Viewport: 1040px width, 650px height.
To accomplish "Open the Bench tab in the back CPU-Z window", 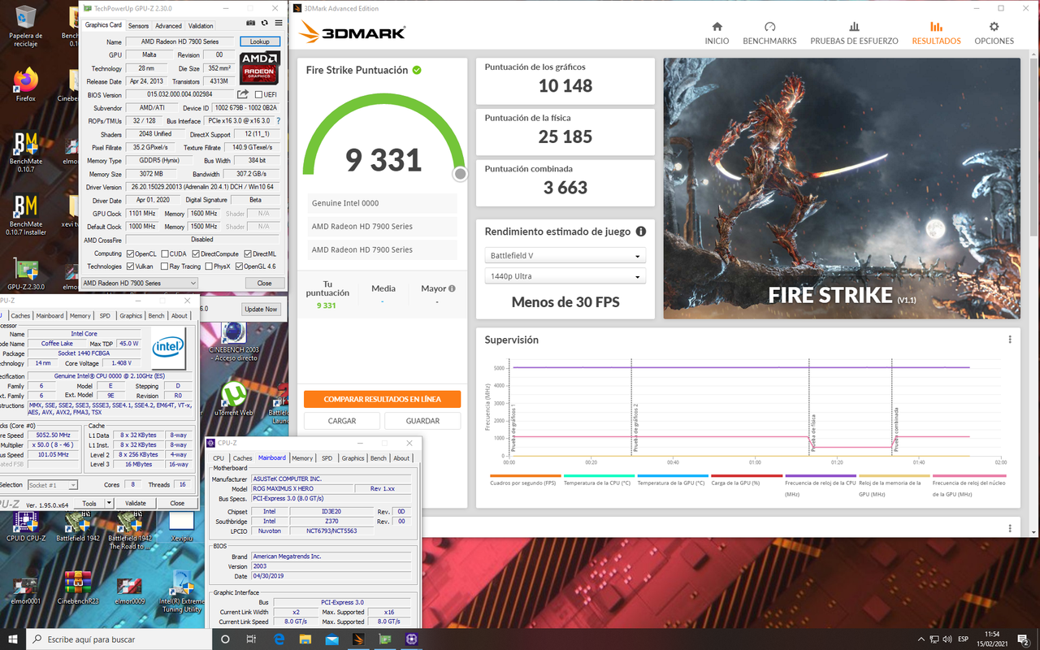I will [156, 316].
